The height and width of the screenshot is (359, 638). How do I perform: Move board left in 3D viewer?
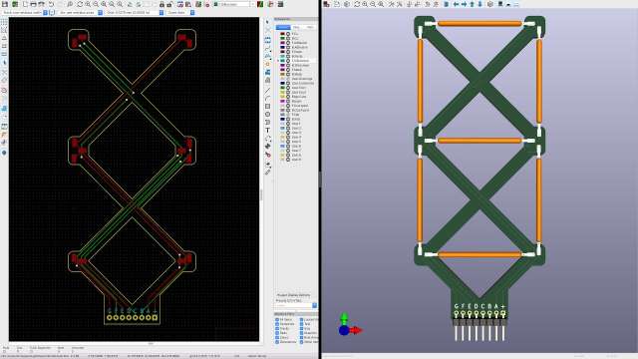tap(457, 4)
